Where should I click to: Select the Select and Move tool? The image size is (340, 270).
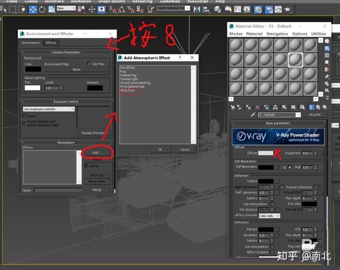(x=32, y=9)
